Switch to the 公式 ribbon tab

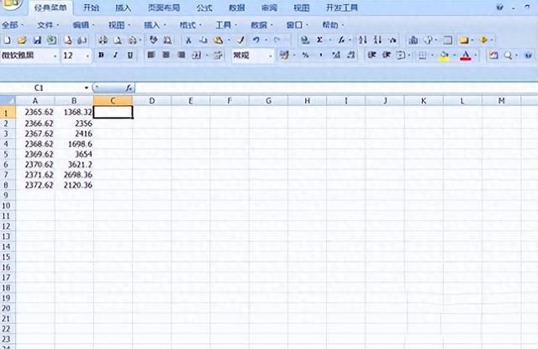point(204,8)
